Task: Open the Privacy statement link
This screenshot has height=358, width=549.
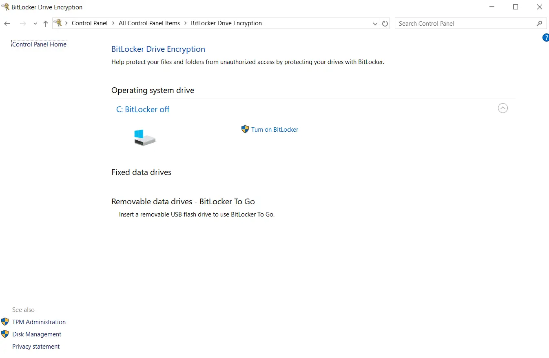Action: tap(36, 347)
